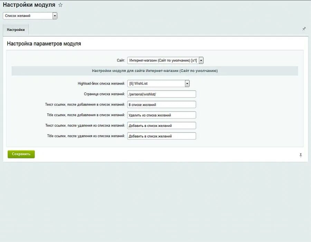Open the Сайт selection dropdown

tap(166, 60)
